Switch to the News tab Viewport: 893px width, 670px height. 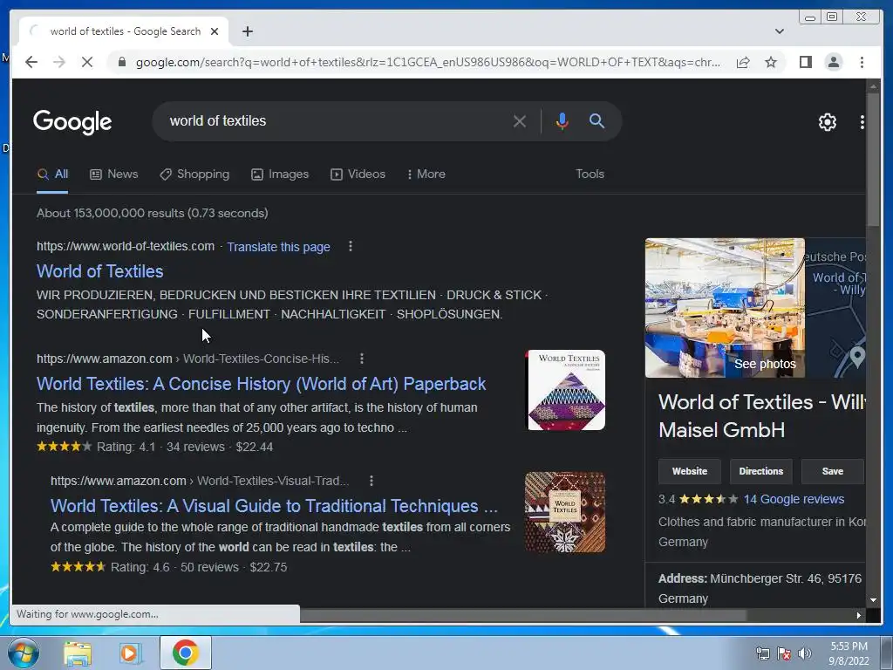click(114, 174)
